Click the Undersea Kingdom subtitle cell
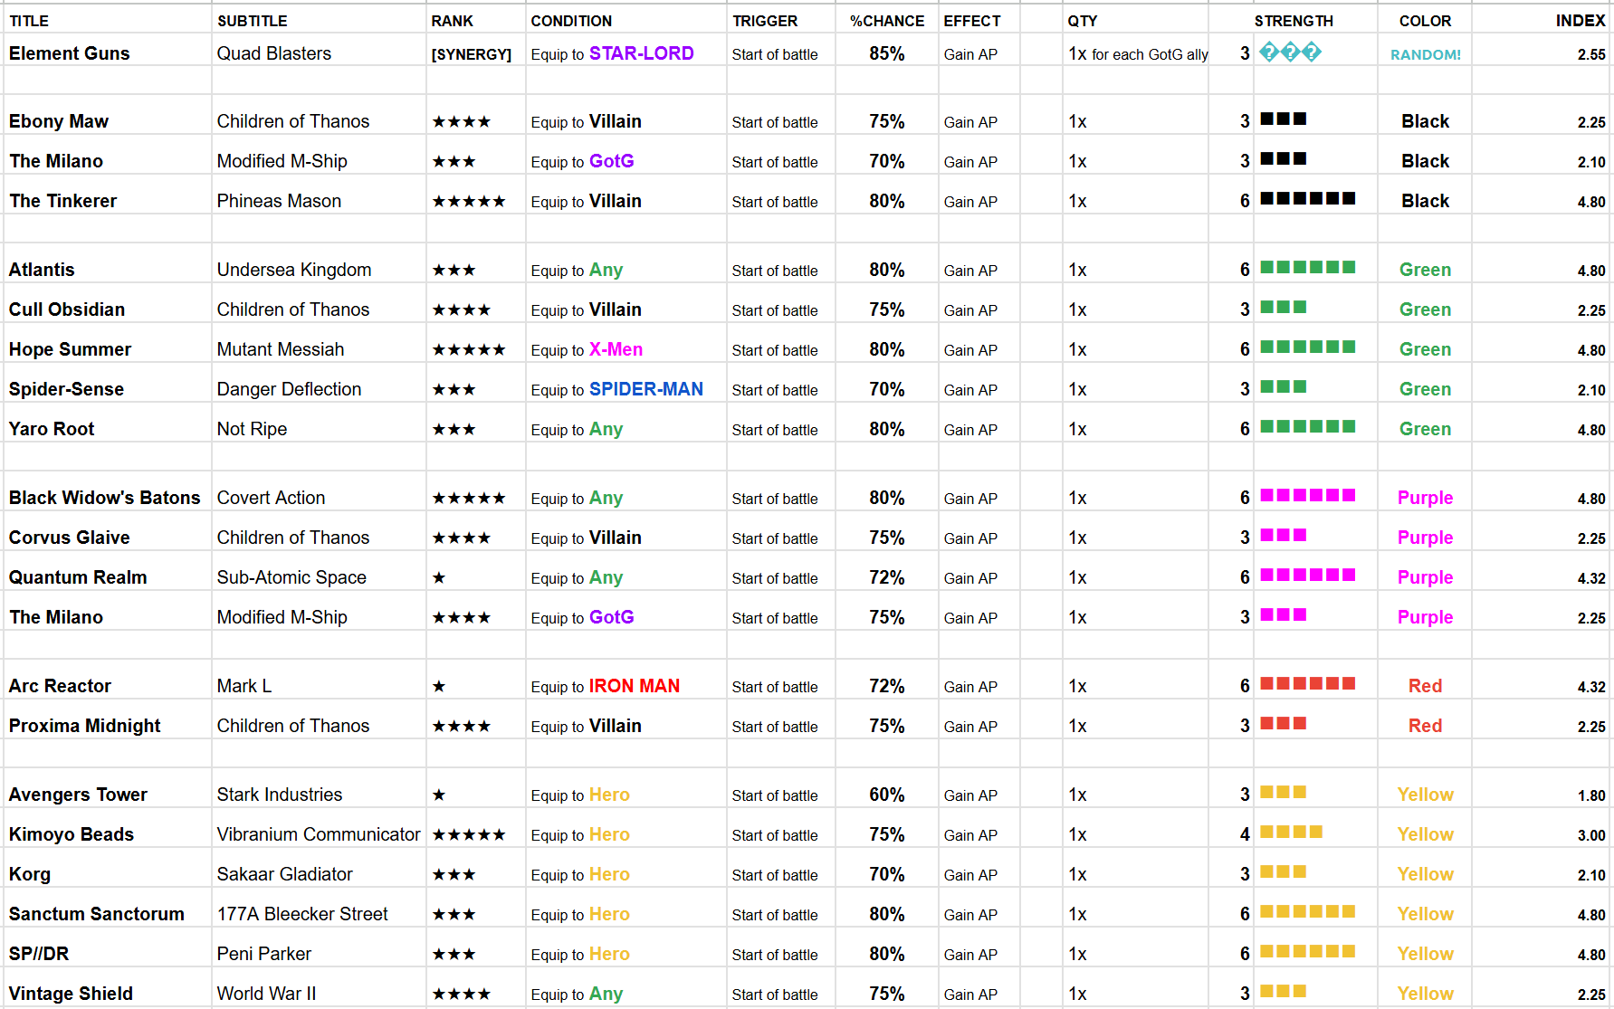Image resolution: width=1614 pixels, height=1009 pixels. 294,270
